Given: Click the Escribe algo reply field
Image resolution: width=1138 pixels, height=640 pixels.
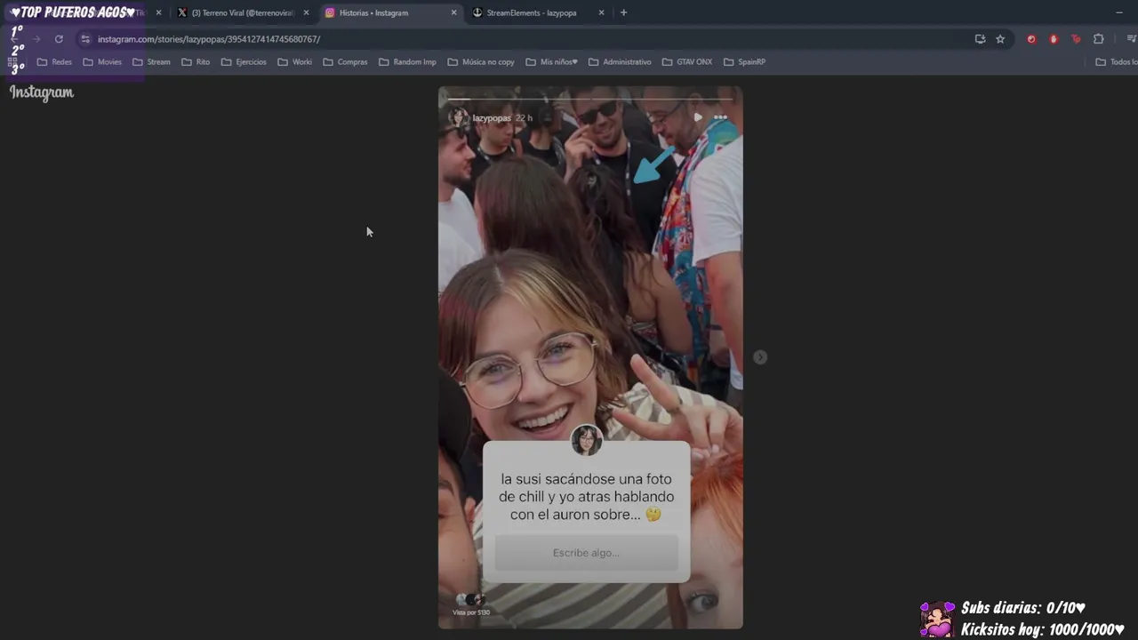Looking at the screenshot, I should pyautogui.click(x=586, y=553).
